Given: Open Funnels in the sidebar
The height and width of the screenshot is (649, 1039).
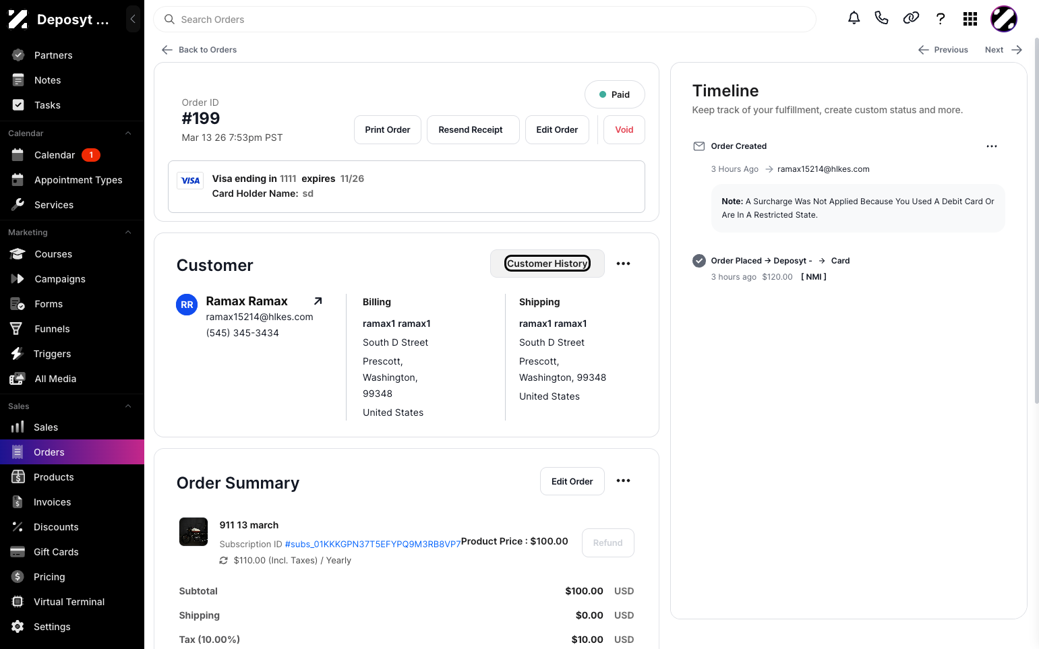Looking at the screenshot, I should 72,329.
